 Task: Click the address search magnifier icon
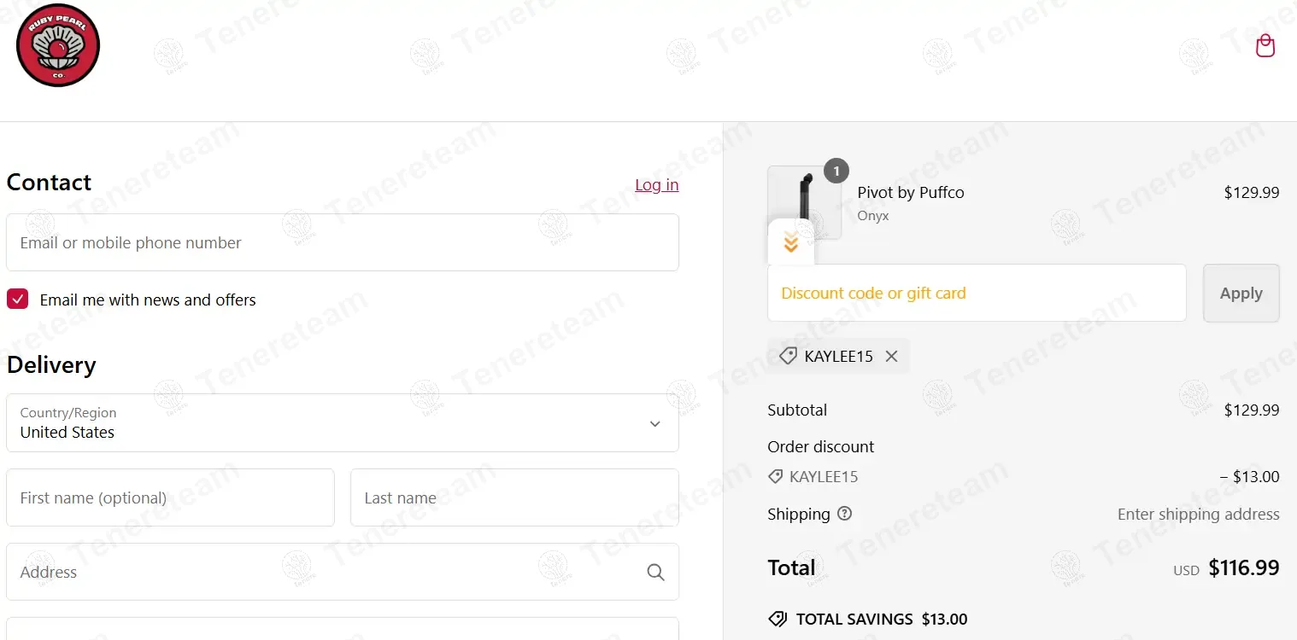click(655, 573)
